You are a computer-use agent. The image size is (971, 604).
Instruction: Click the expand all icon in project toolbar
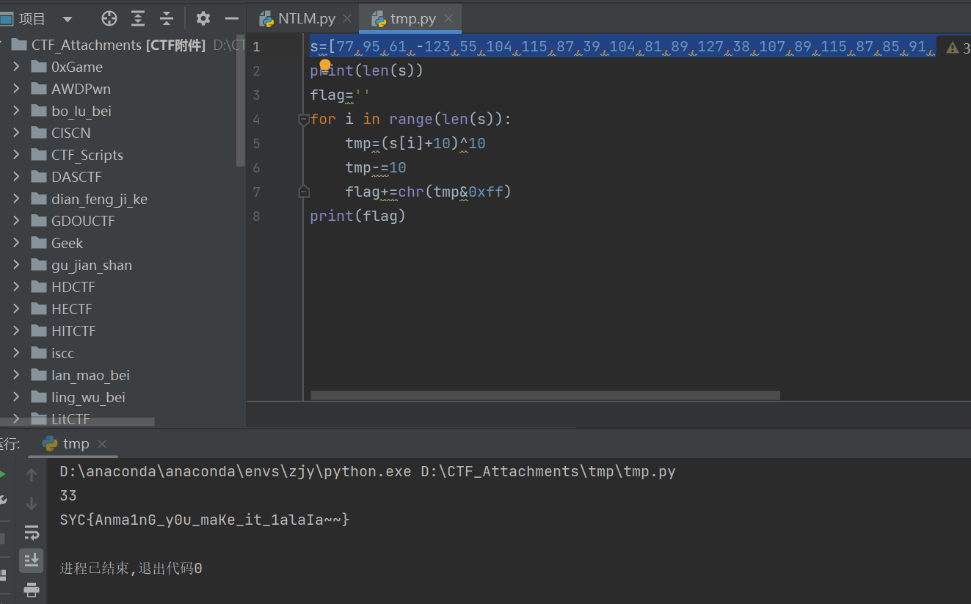(x=138, y=18)
